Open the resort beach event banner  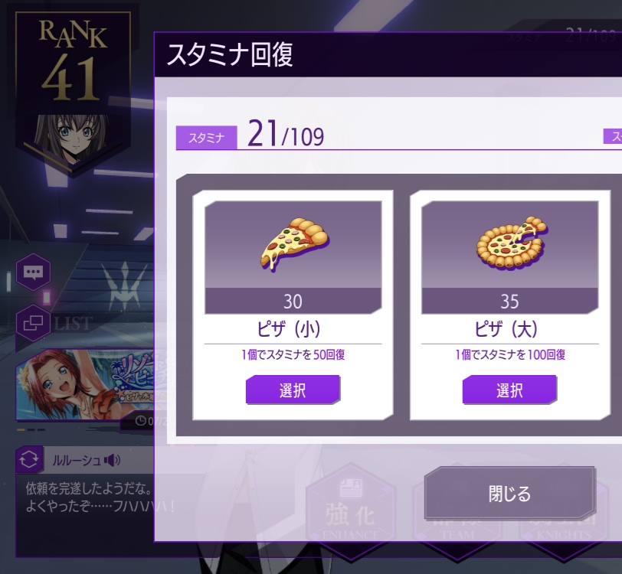click(x=85, y=384)
